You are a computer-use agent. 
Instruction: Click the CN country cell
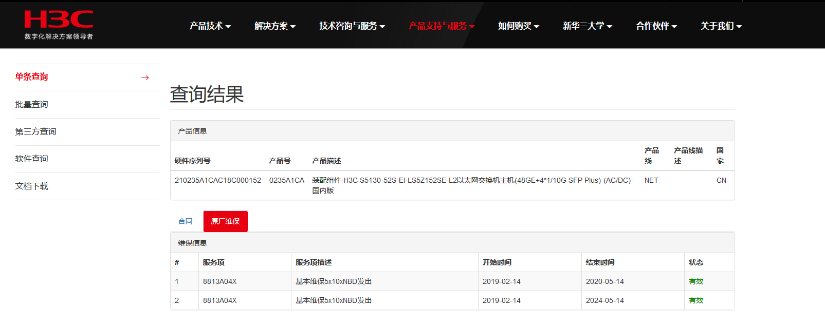coord(721,180)
